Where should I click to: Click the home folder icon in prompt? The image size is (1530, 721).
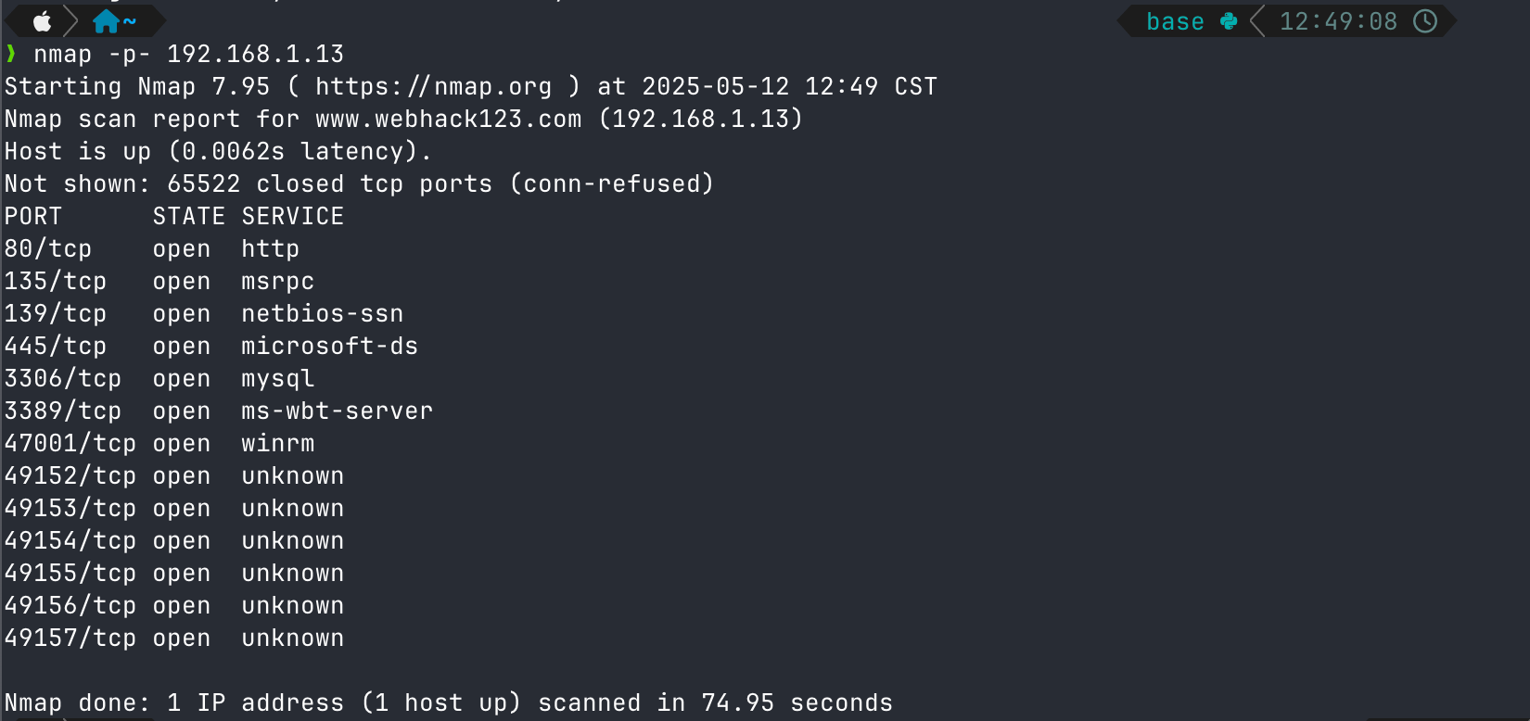(x=106, y=21)
